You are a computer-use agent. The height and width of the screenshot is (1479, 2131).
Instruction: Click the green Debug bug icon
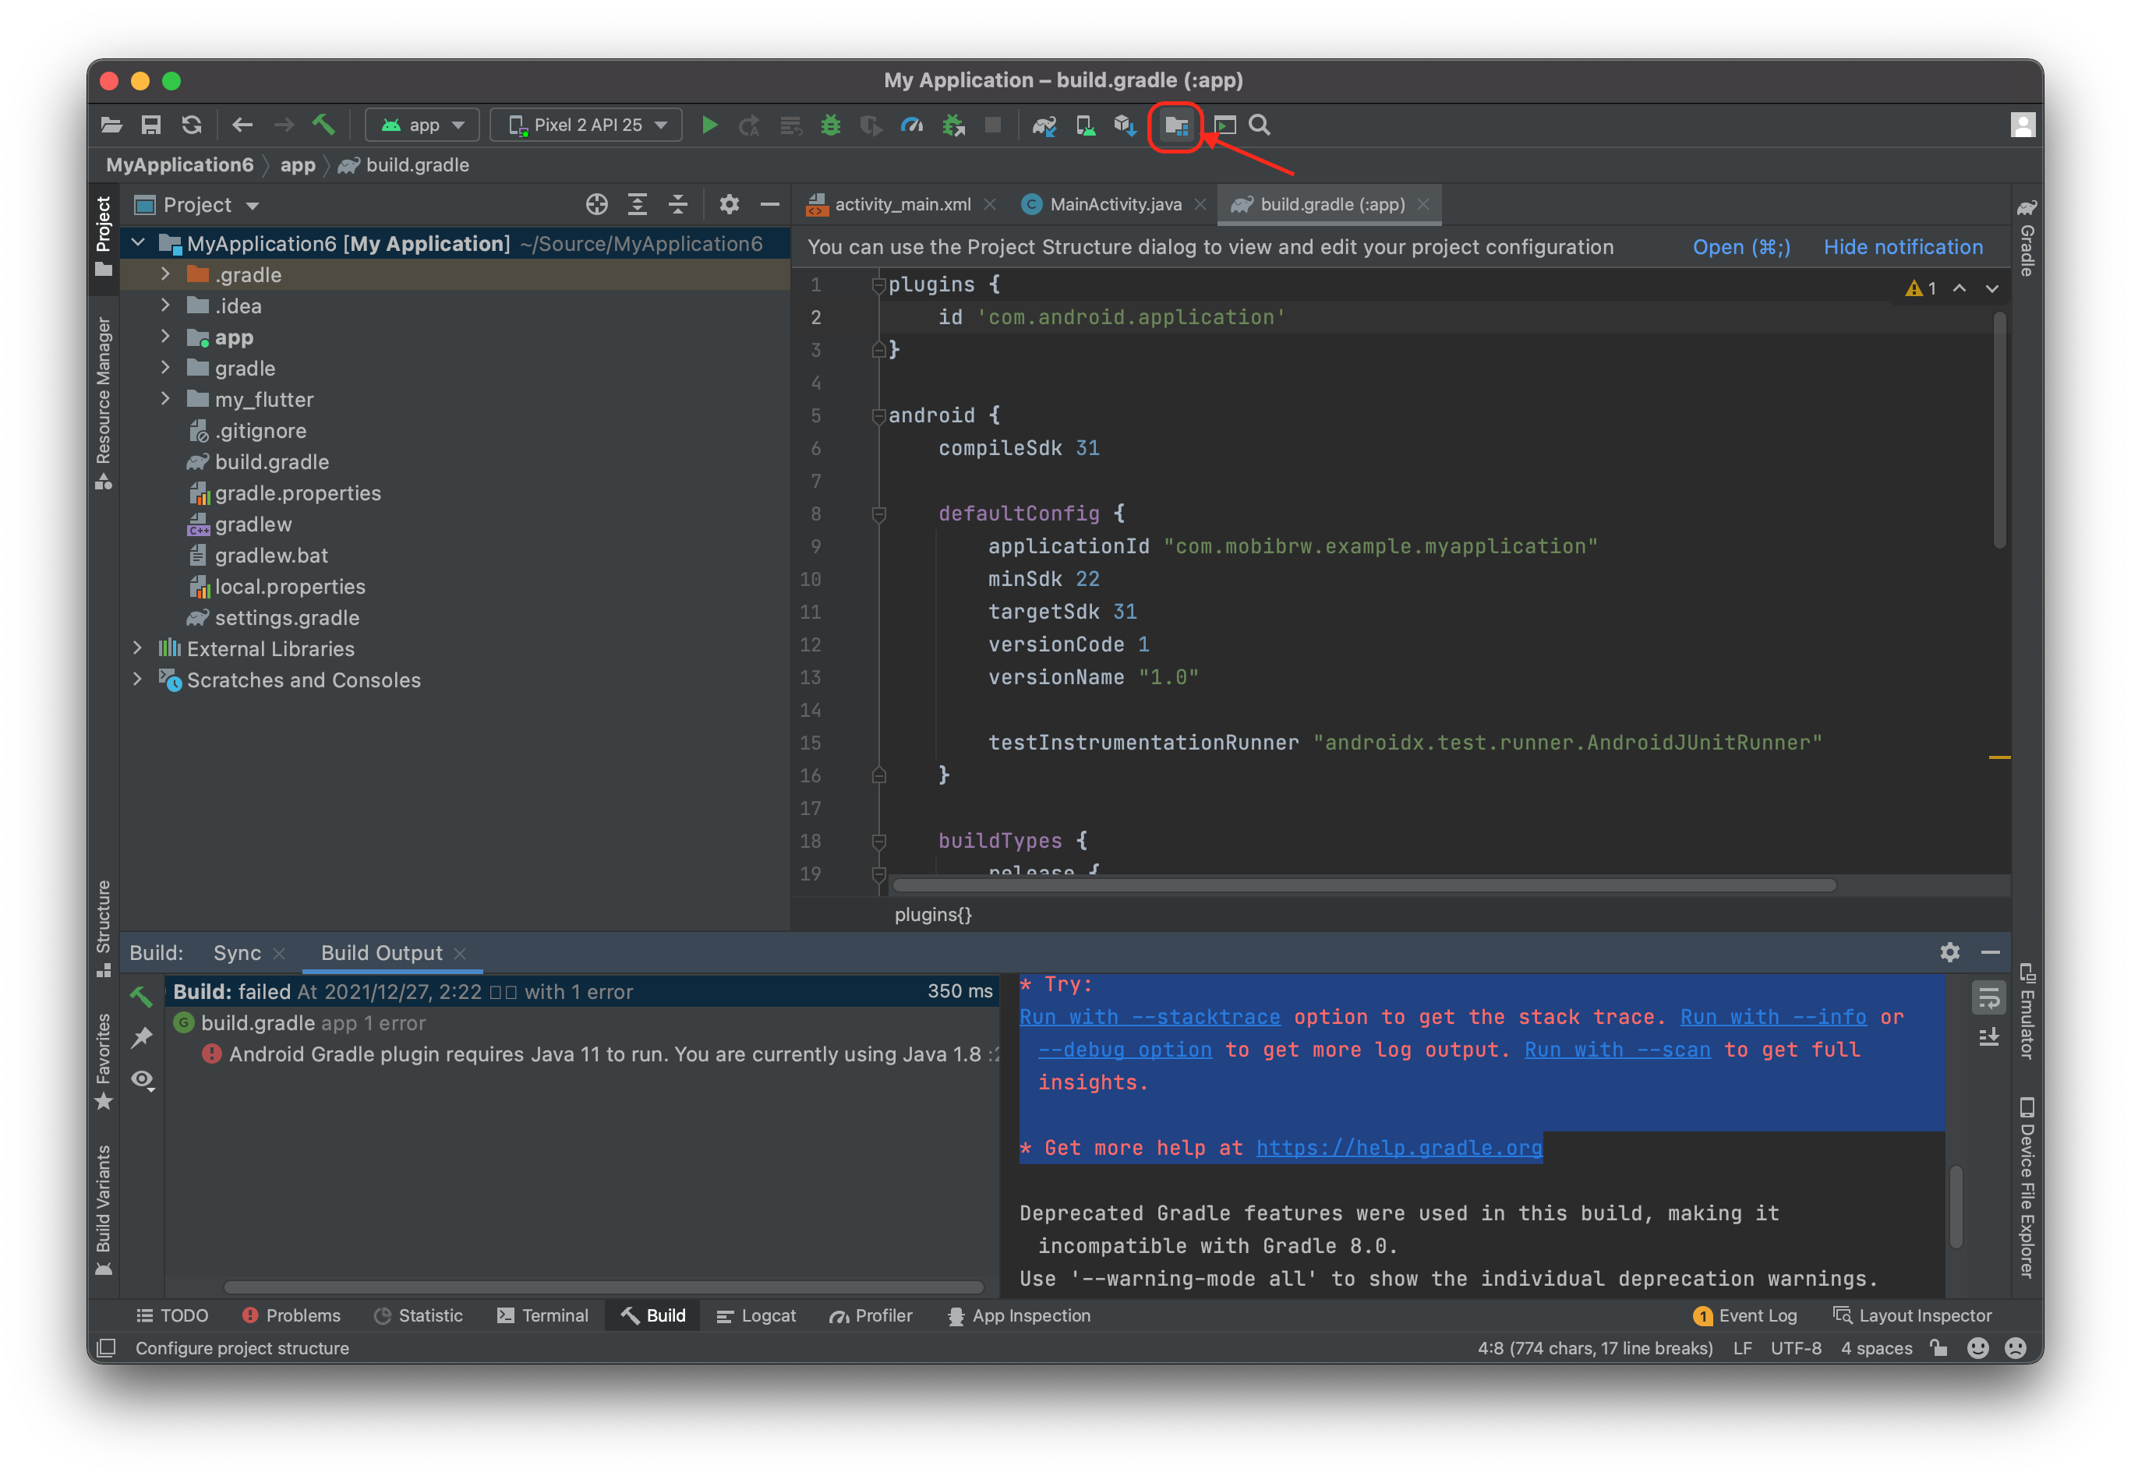pos(831,125)
